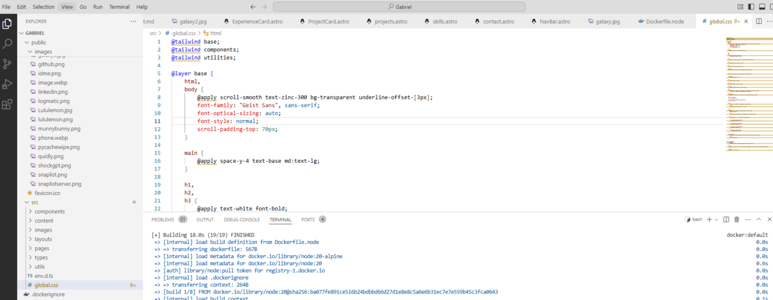Switch to the Problems panel tab

pyautogui.click(x=163, y=219)
